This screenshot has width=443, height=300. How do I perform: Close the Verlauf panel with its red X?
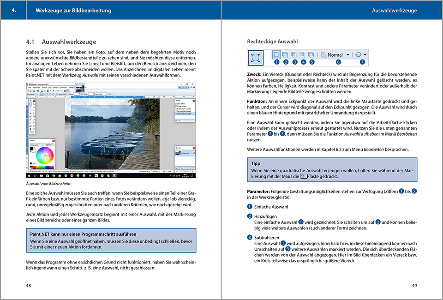(x=194, y=101)
